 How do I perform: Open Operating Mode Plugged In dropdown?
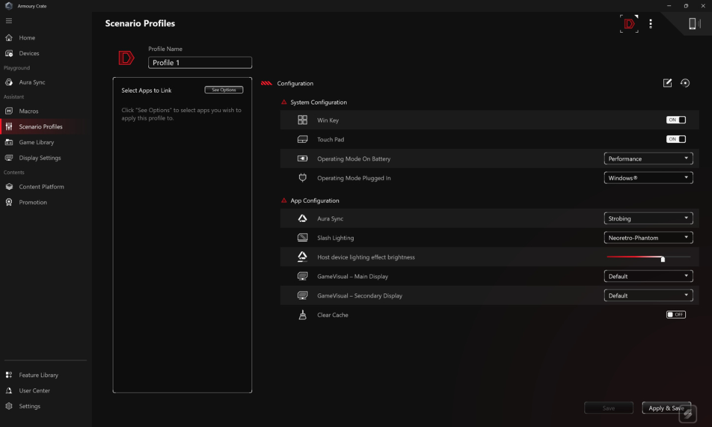pyautogui.click(x=649, y=178)
